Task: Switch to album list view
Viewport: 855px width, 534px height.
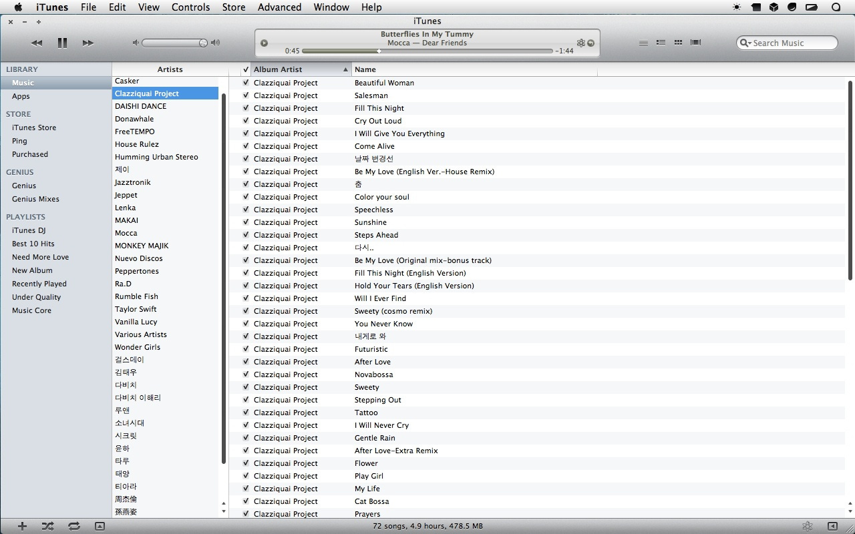Action: [x=661, y=43]
